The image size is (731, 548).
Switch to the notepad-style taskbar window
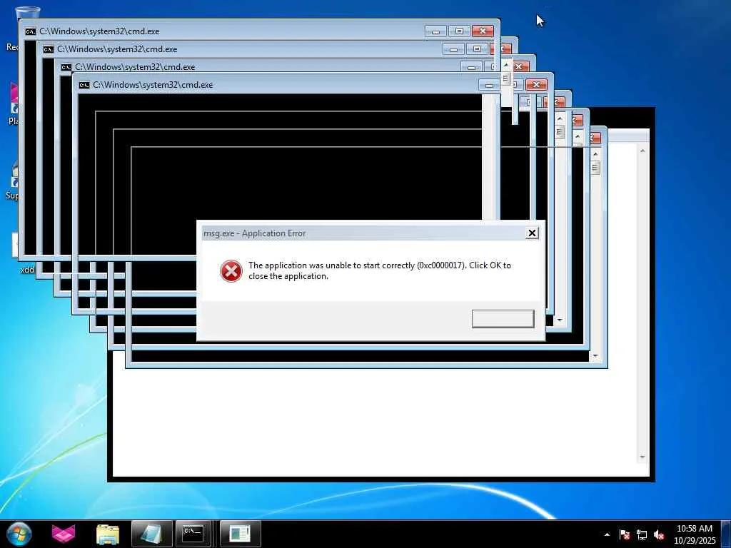(151, 534)
